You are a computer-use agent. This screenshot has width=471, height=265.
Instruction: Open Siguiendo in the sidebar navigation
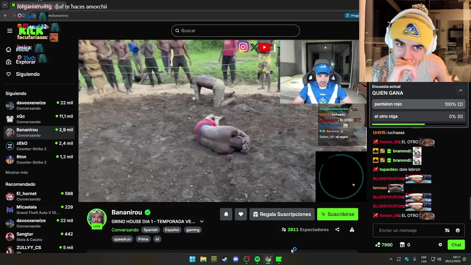(23, 74)
